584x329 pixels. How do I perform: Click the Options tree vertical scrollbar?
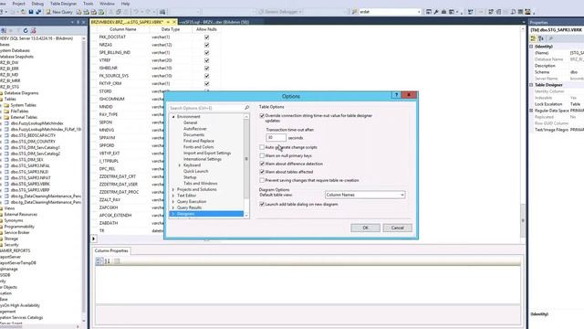pyautogui.click(x=246, y=166)
